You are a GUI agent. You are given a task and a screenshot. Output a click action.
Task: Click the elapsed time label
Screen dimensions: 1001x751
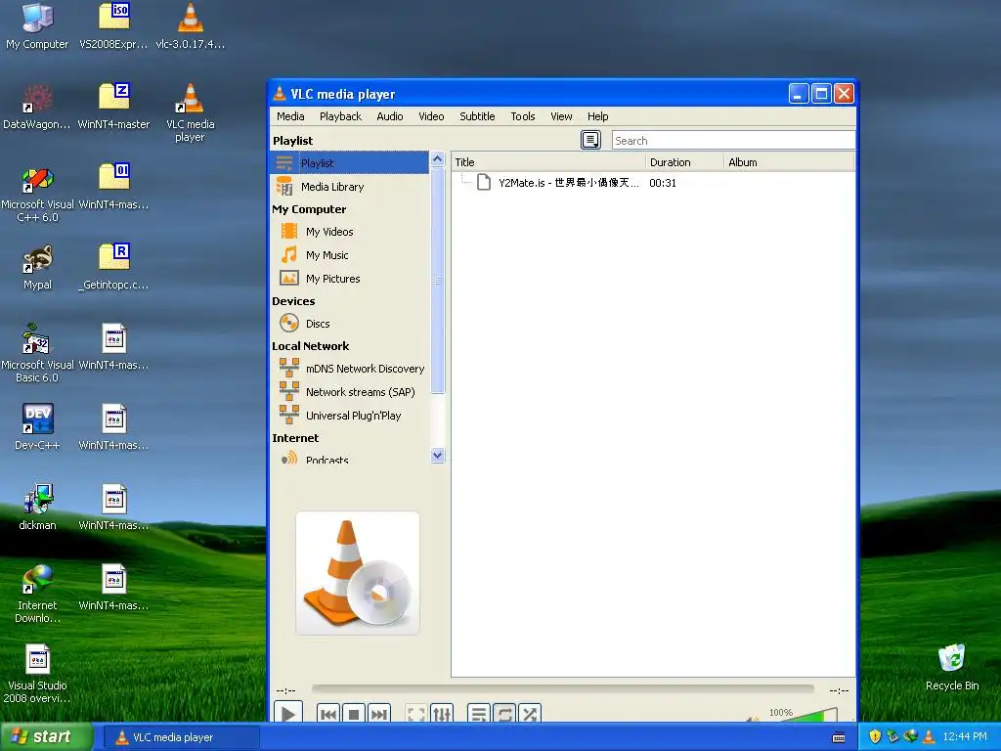point(286,690)
